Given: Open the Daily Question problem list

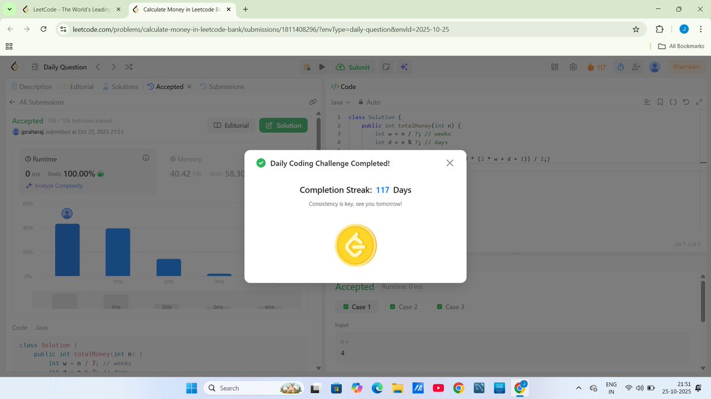Looking at the screenshot, I should tap(59, 67).
